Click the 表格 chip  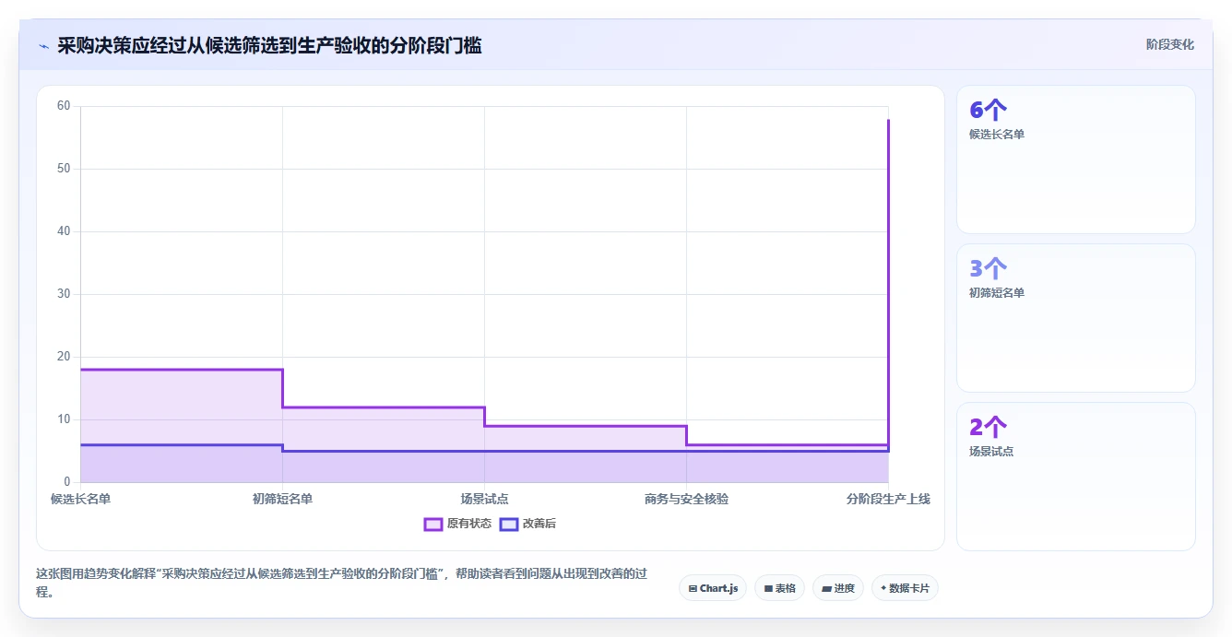779,588
